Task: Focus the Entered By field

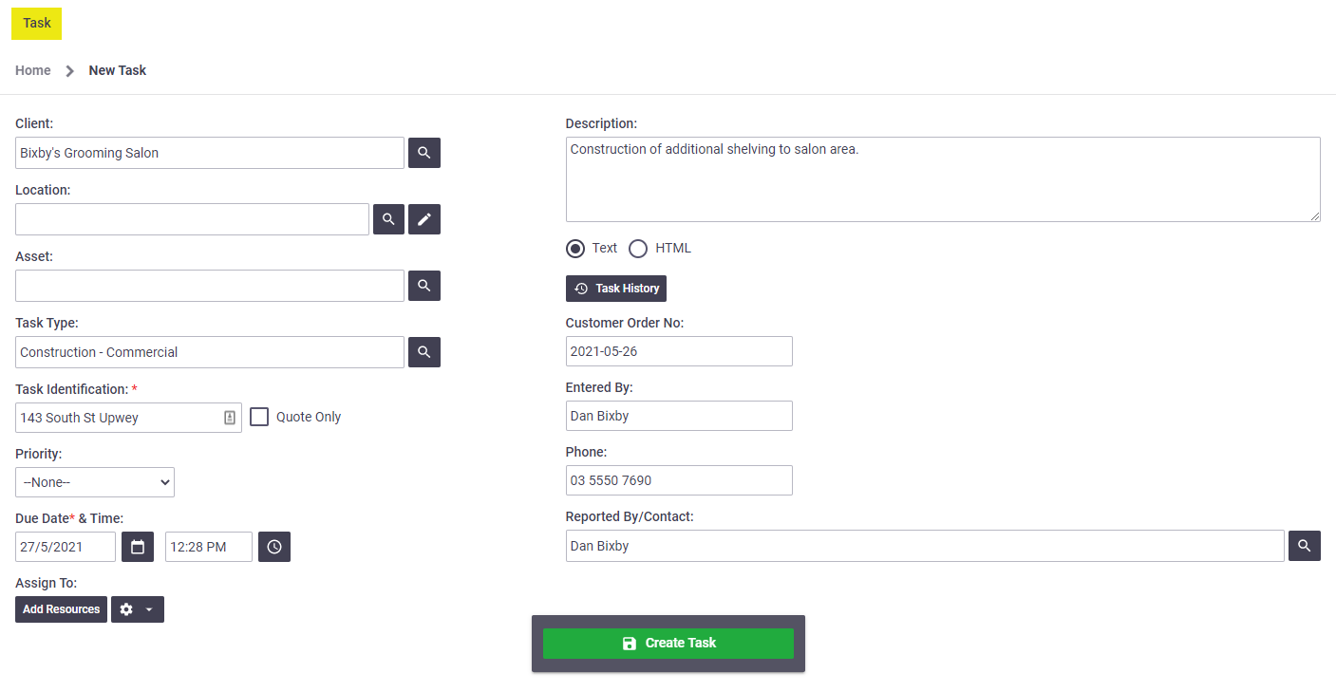Action: [679, 416]
